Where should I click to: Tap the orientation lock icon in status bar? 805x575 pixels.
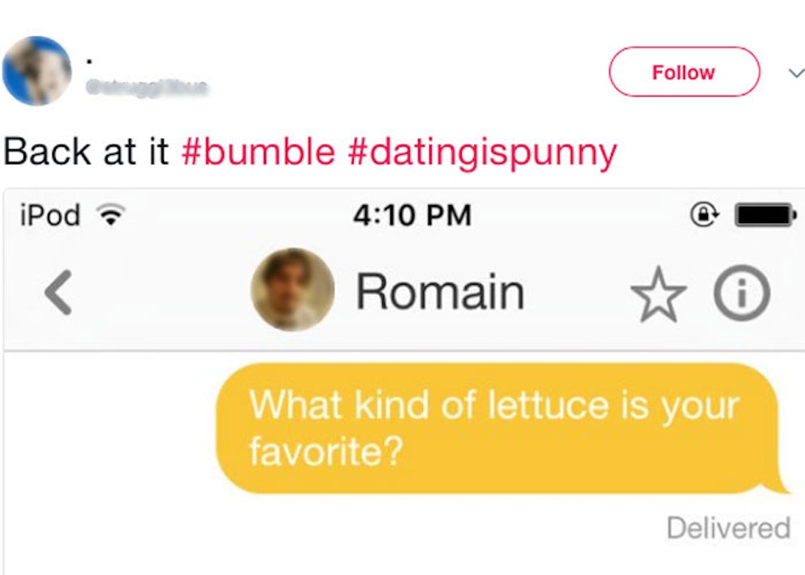(704, 214)
